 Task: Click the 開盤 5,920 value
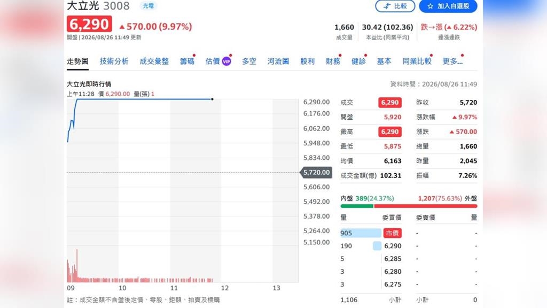[x=393, y=117]
